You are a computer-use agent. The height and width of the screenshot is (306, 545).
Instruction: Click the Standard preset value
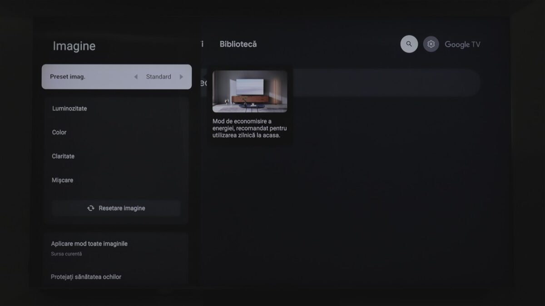pyautogui.click(x=159, y=77)
